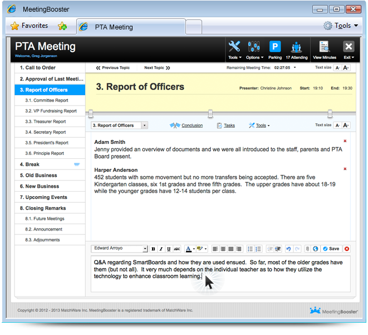The width and height of the screenshot is (368, 335).
Task: Apply italic formatting
Action: click(161, 249)
